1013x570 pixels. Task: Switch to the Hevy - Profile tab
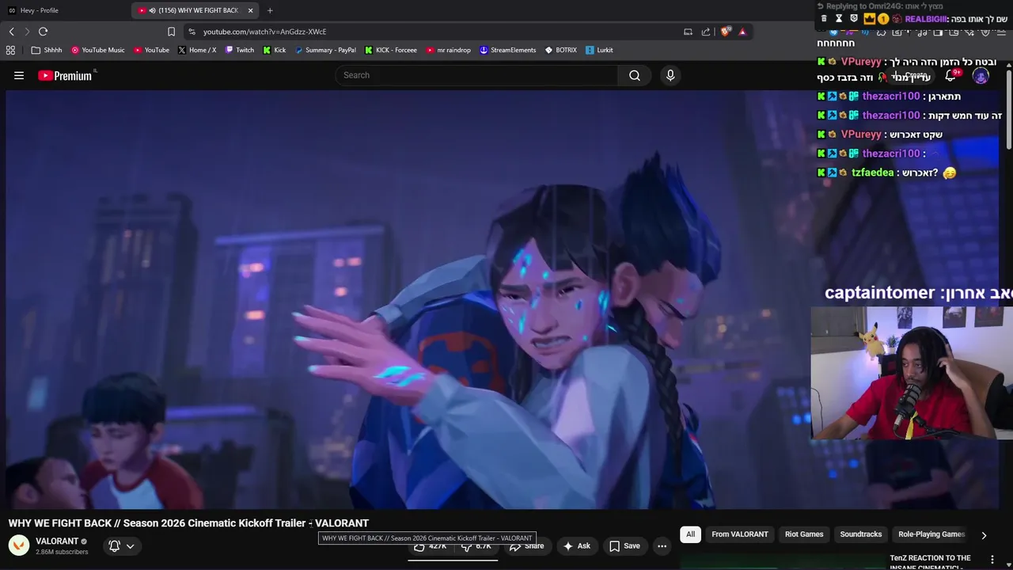(x=63, y=10)
